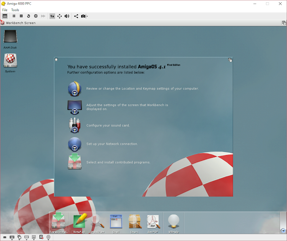This screenshot has height=241, width=287.
Task: Close the Amiga 4000 PPC emulator window
Action: (280, 4)
